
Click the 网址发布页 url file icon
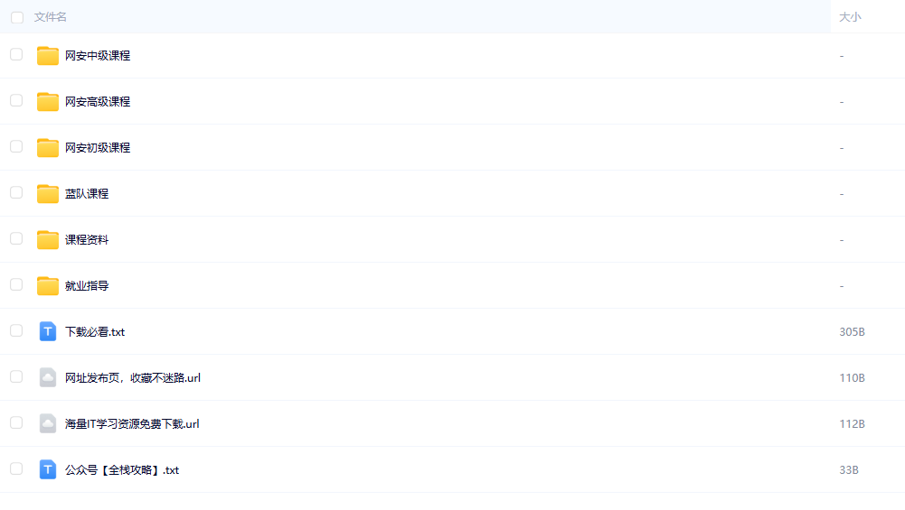click(x=48, y=378)
